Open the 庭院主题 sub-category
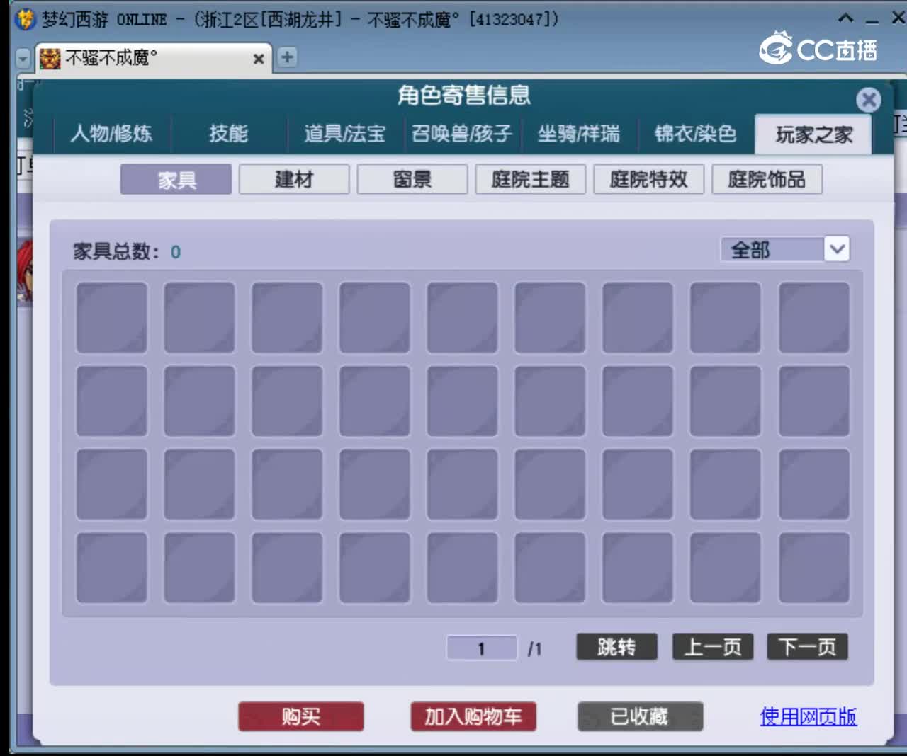The height and width of the screenshot is (756, 907). 531,179
